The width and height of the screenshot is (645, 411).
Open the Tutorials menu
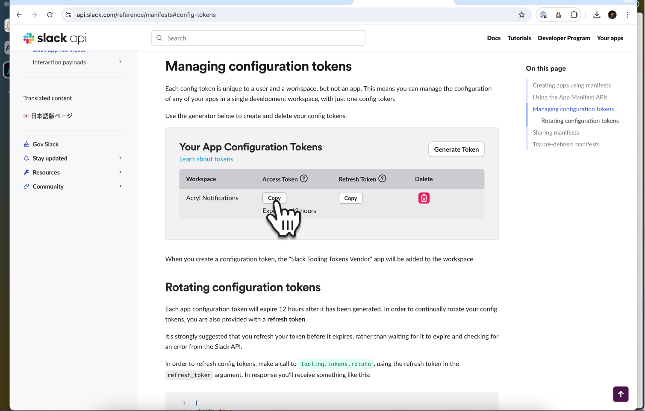519,38
